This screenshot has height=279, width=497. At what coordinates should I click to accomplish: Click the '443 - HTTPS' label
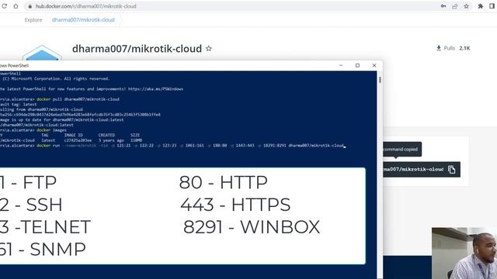[x=235, y=205]
